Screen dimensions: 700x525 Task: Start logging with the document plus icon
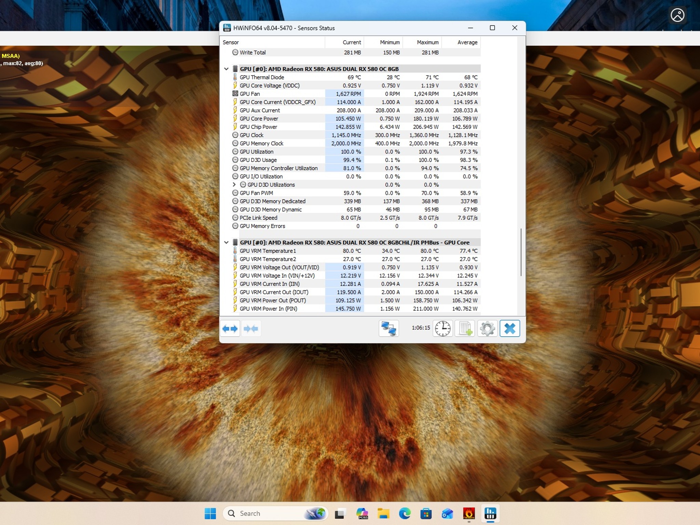click(x=465, y=328)
